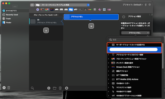
Task: Click the BTT Mobile (iOS) Actions row
Action: [134, 79]
